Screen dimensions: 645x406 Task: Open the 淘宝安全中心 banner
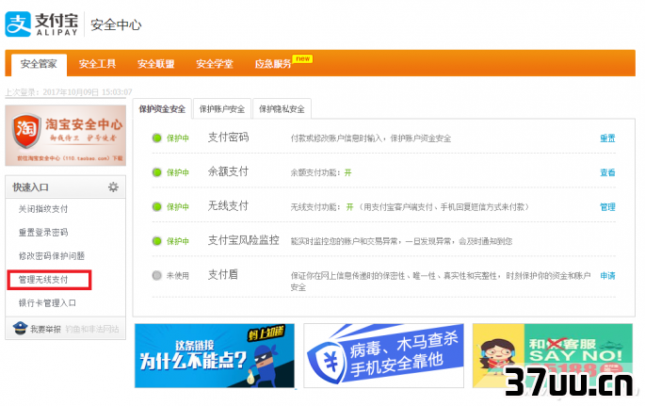(65, 136)
